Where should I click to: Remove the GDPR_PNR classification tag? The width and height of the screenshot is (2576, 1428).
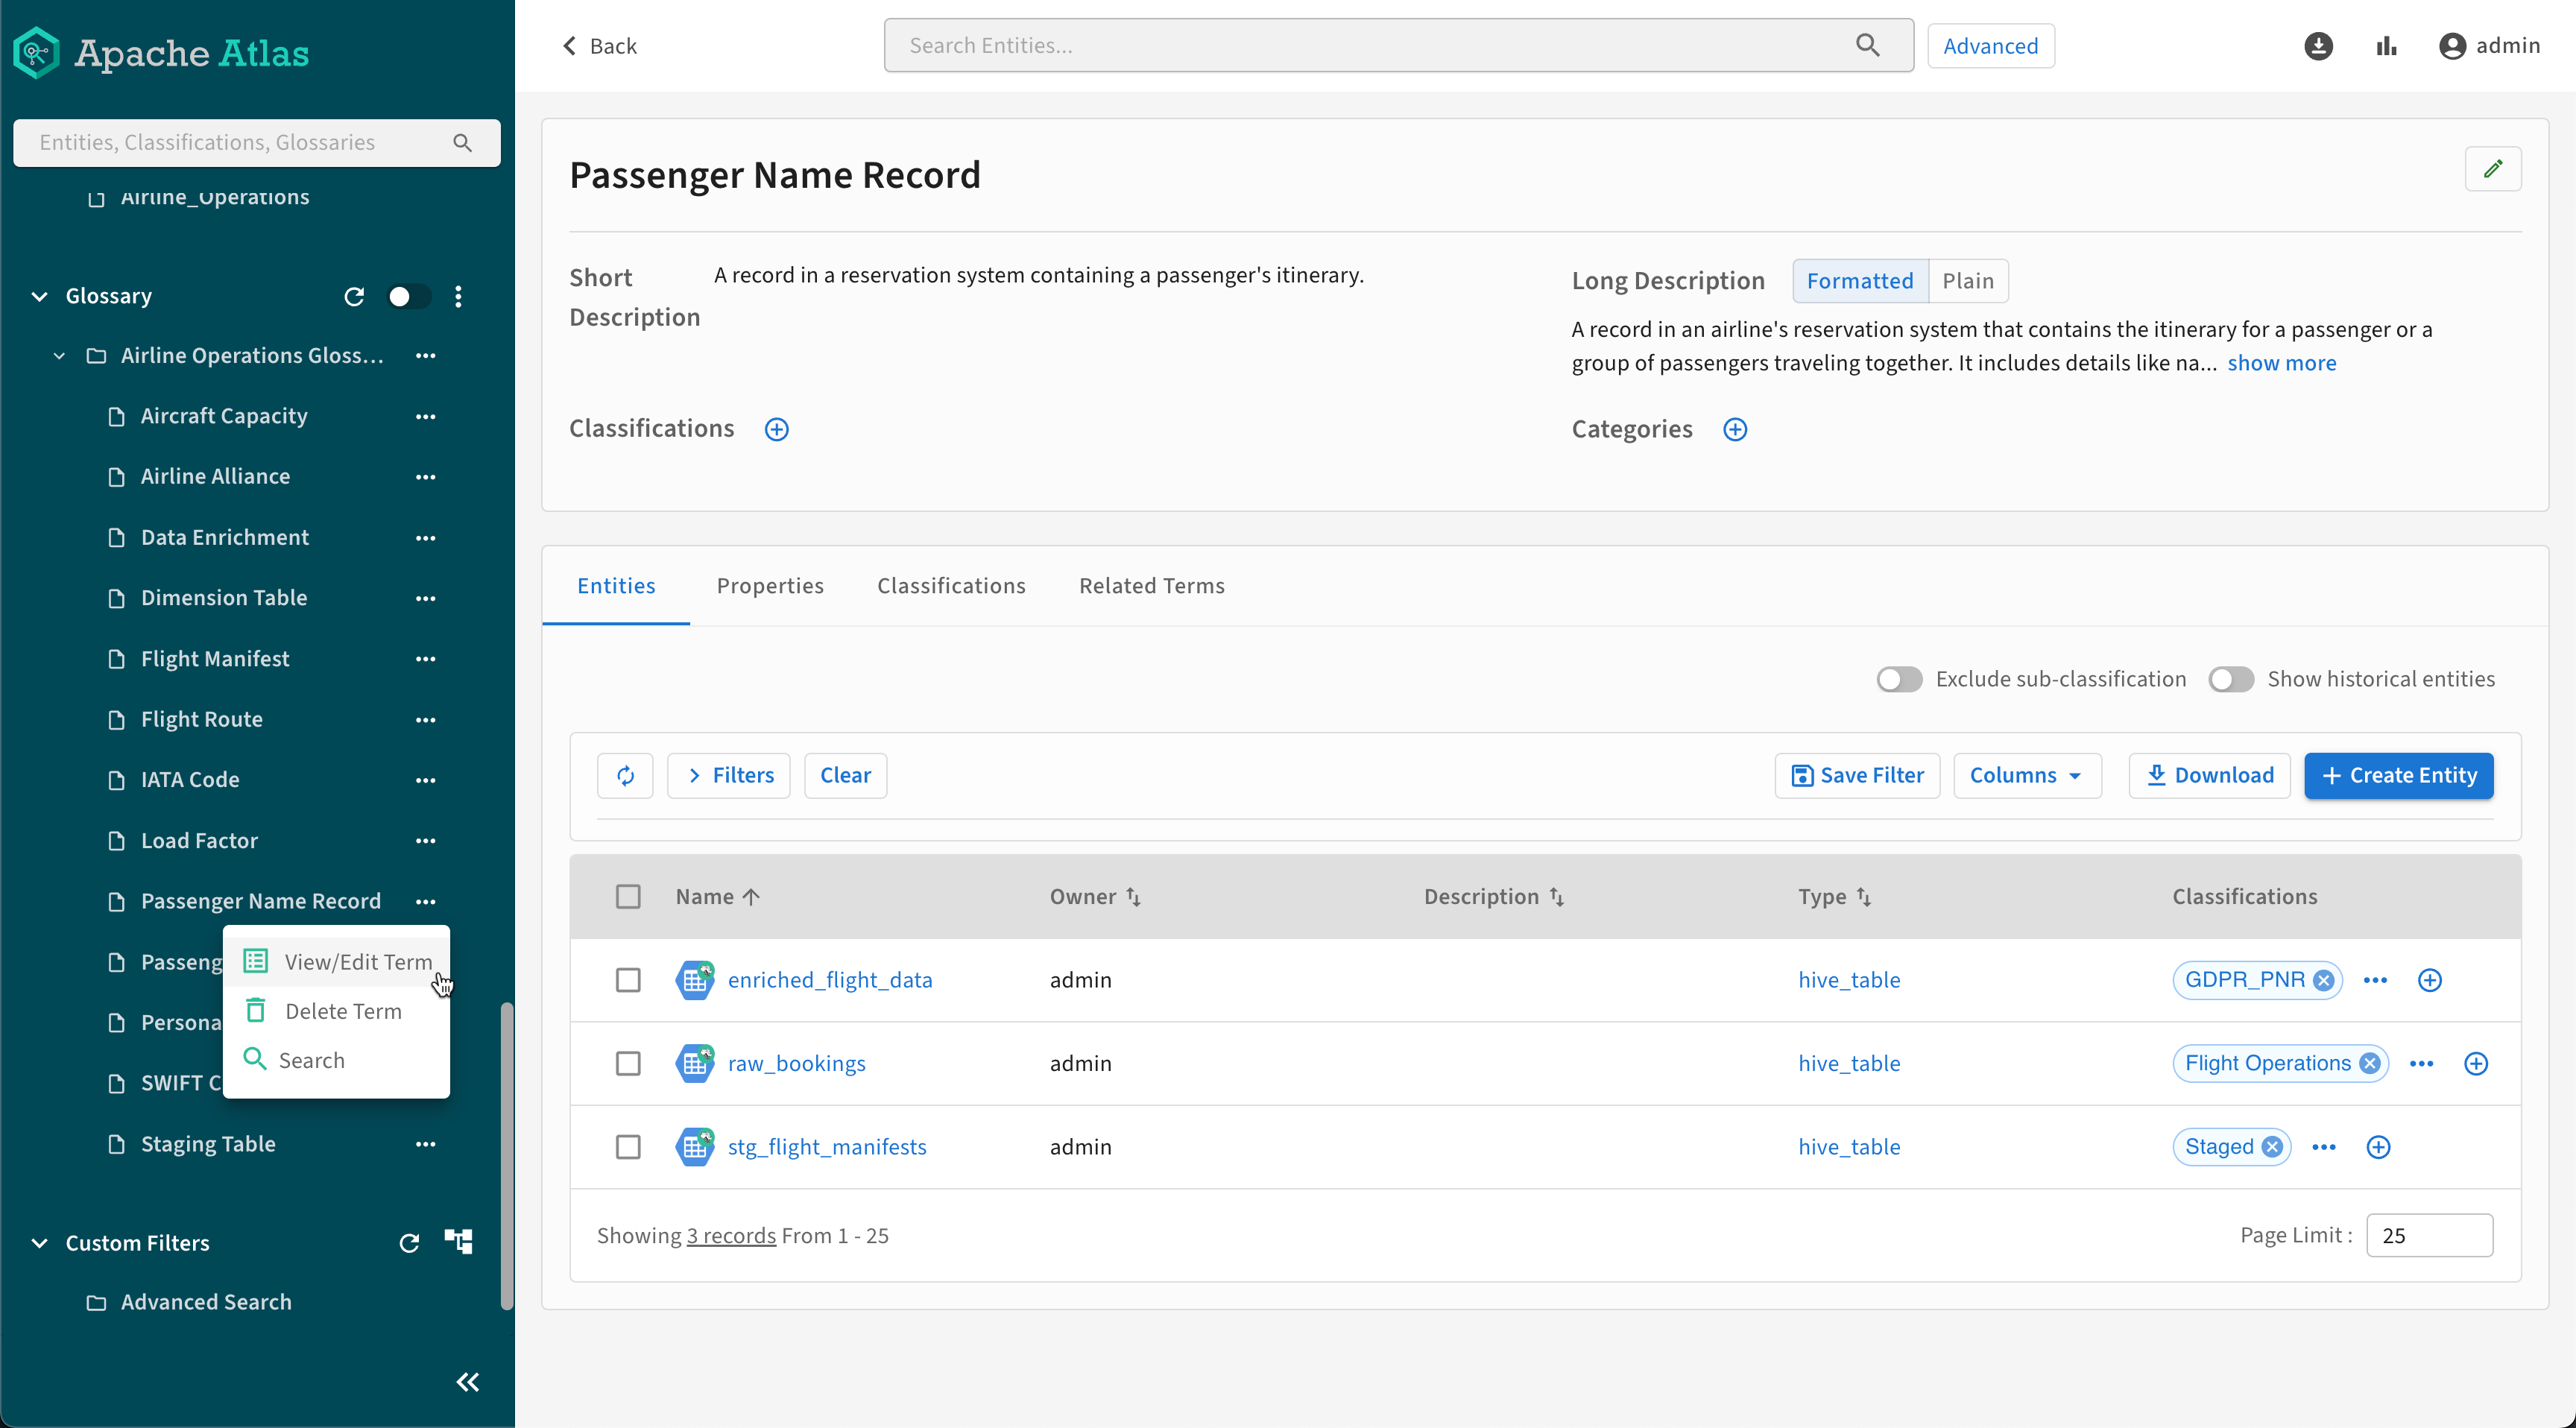click(x=2324, y=980)
